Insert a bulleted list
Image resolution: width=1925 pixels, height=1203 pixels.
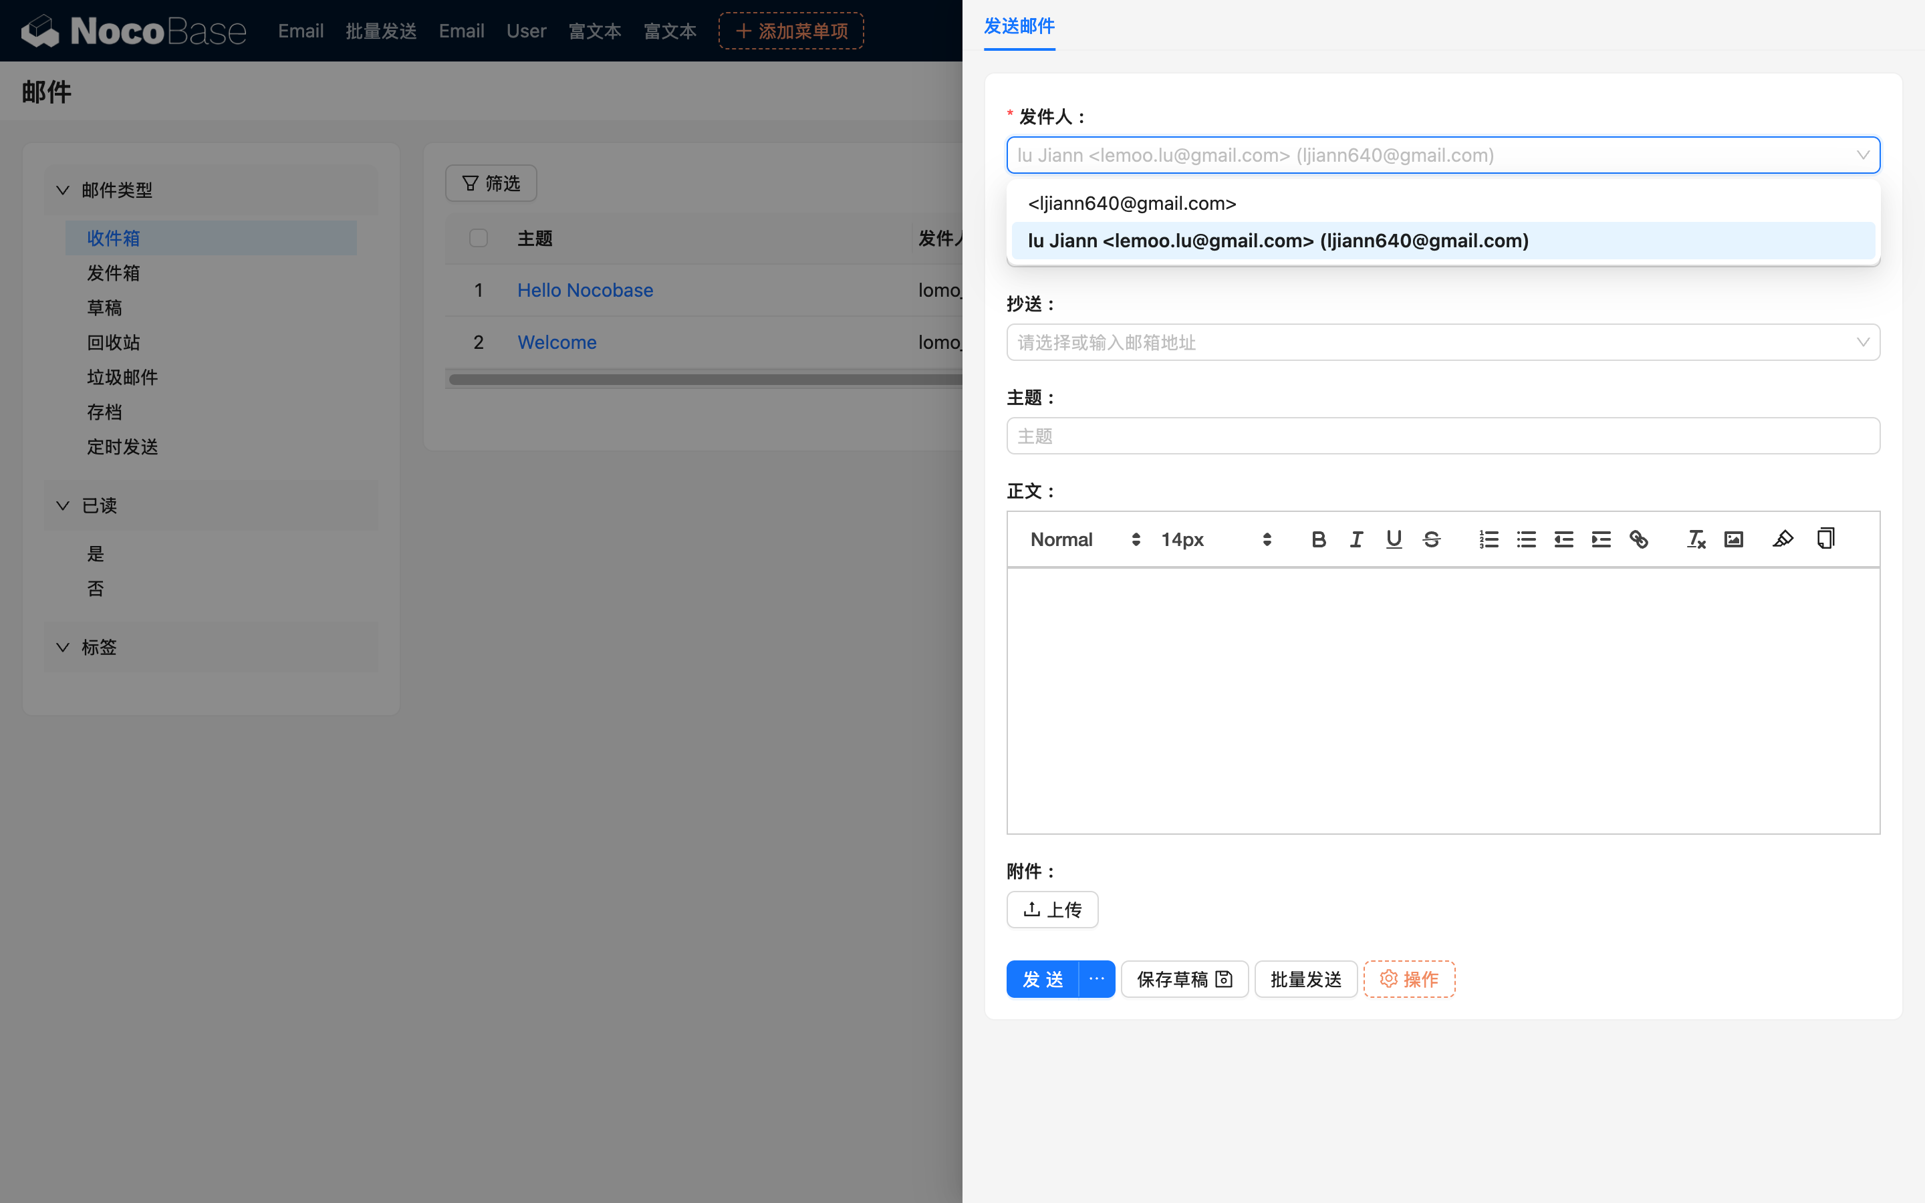[1526, 539]
